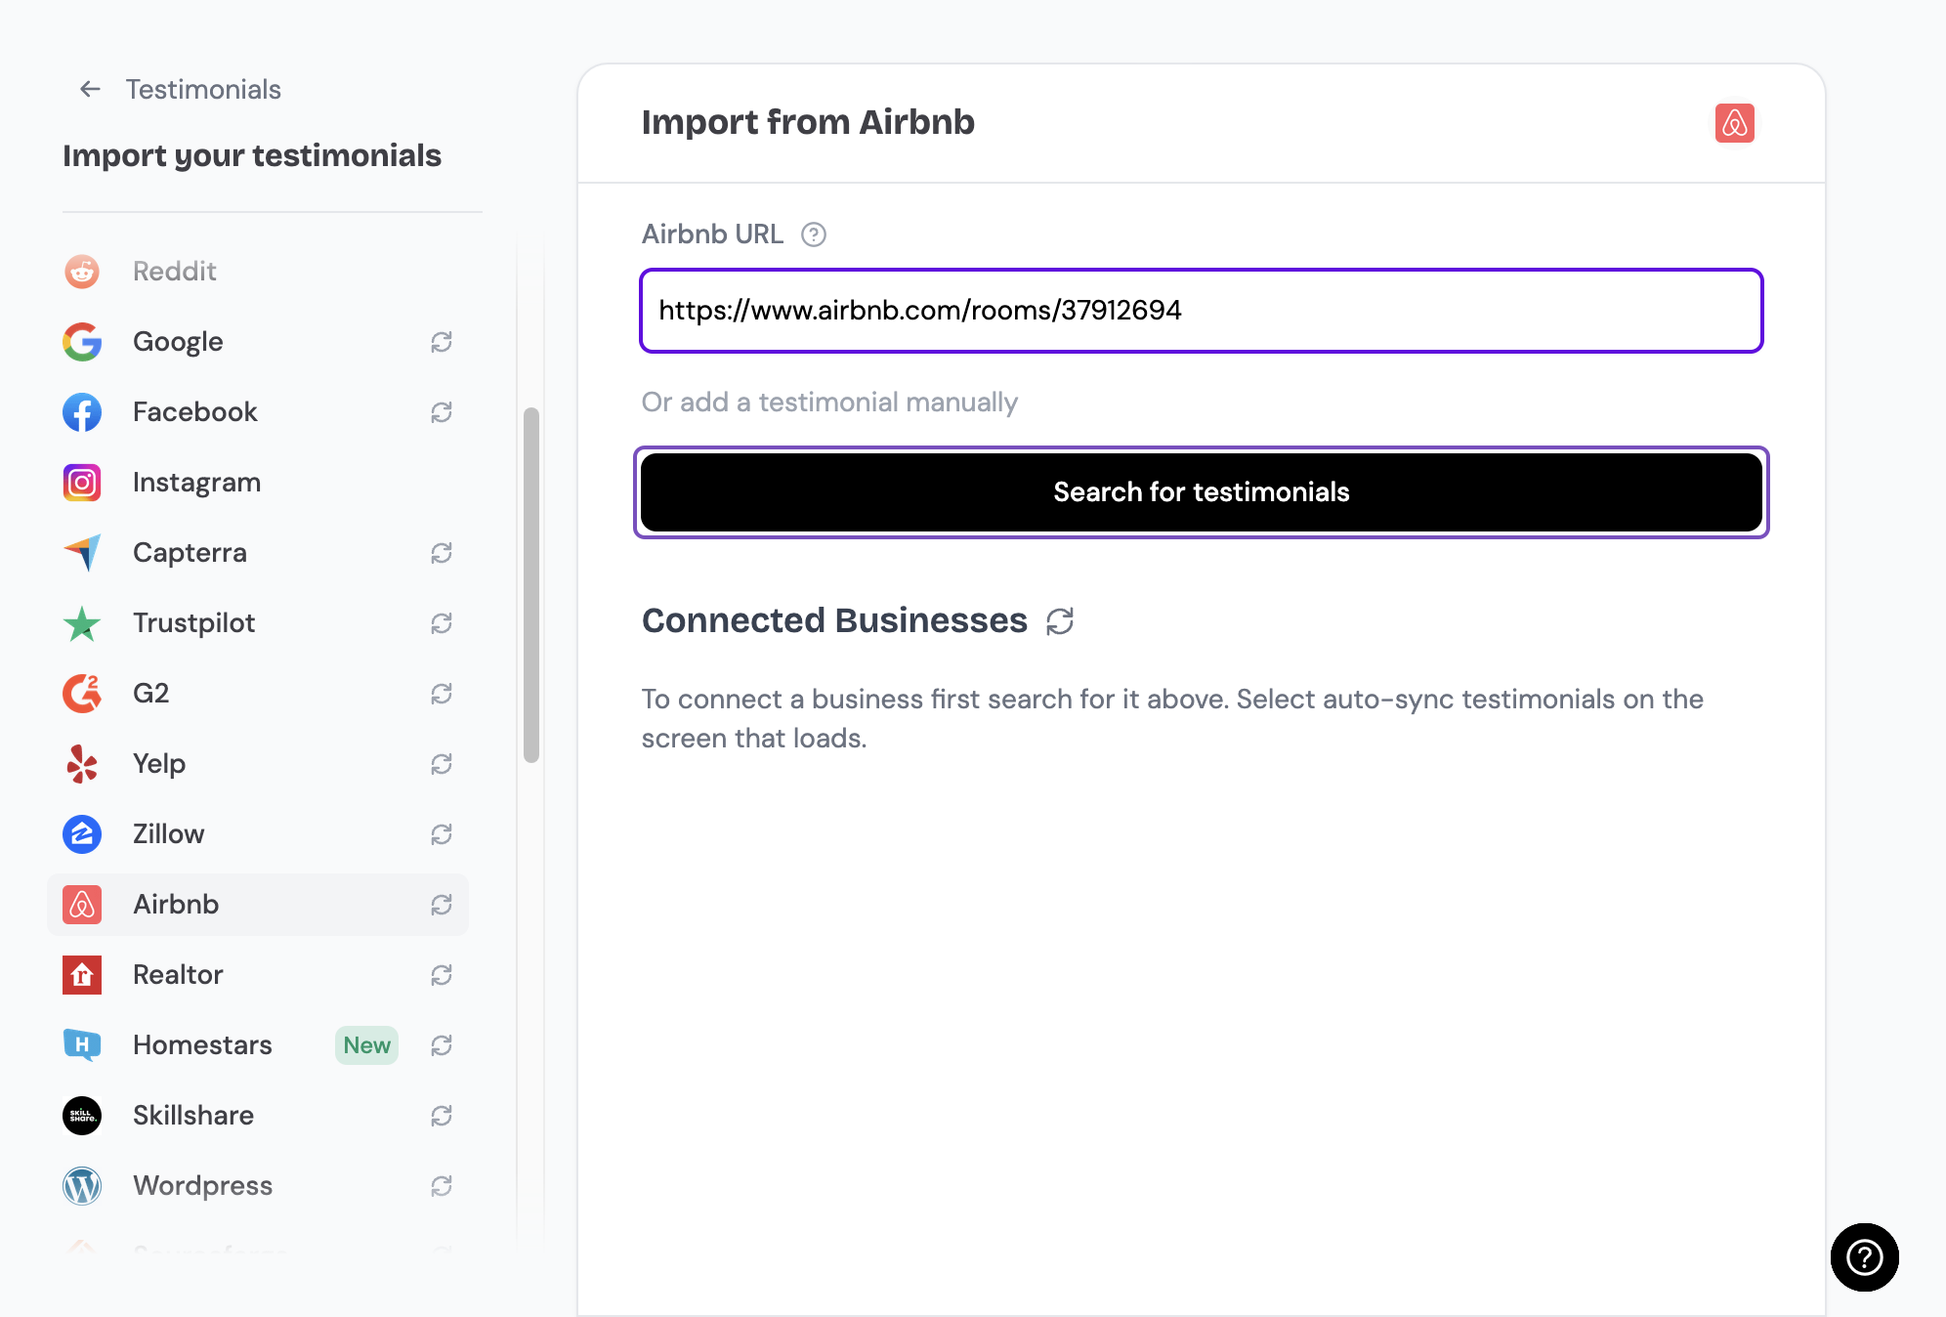The width and height of the screenshot is (1946, 1317).
Task: Click the Trustpilot star icon
Action: 82,623
